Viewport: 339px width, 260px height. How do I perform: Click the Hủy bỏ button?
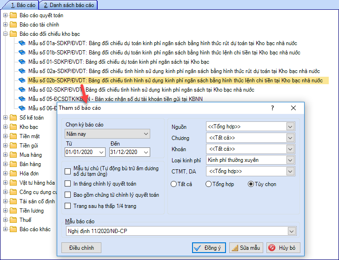click(283, 248)
